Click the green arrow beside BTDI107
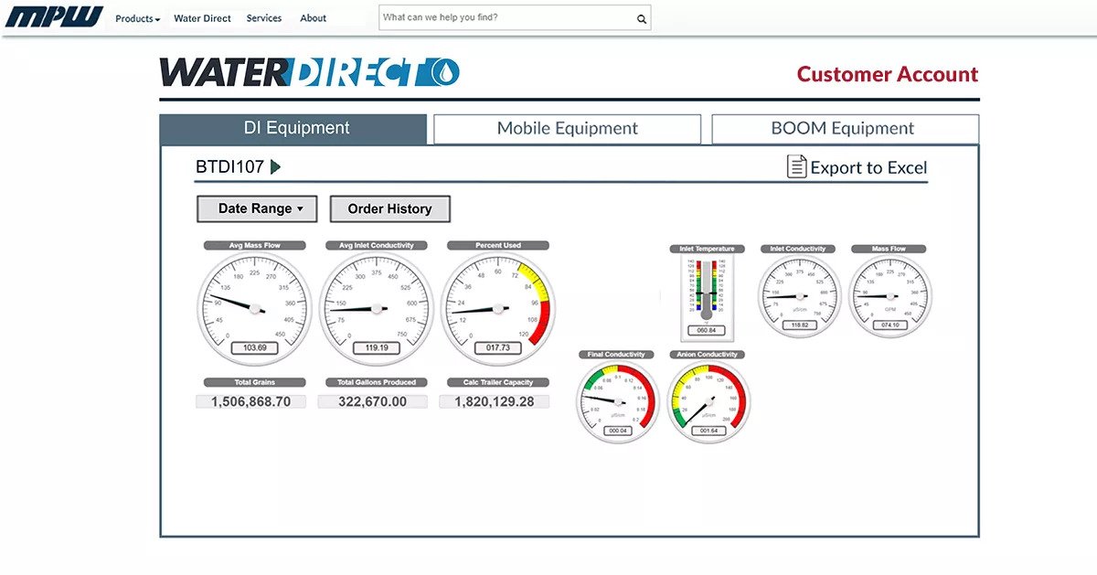1097x575 pixels. [x=275, y=167]
